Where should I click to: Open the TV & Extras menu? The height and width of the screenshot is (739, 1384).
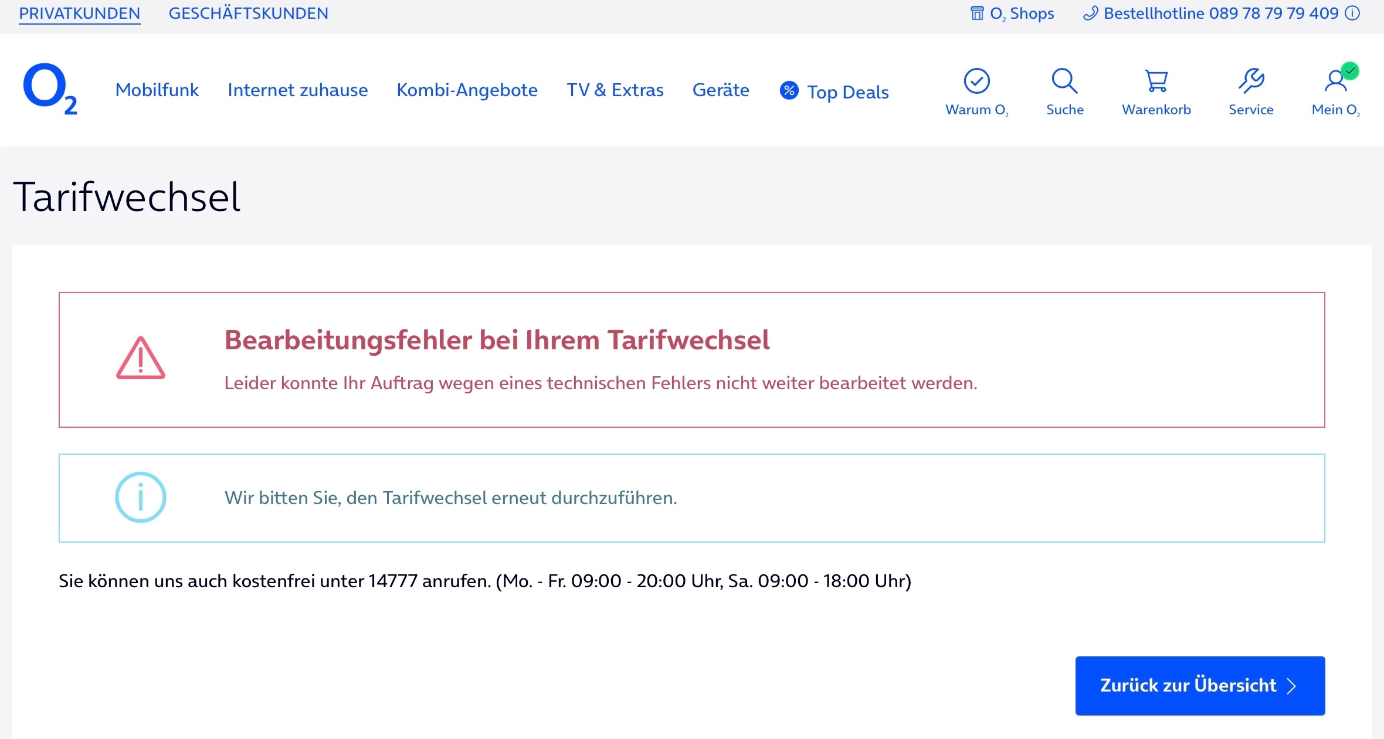[615, 90]
